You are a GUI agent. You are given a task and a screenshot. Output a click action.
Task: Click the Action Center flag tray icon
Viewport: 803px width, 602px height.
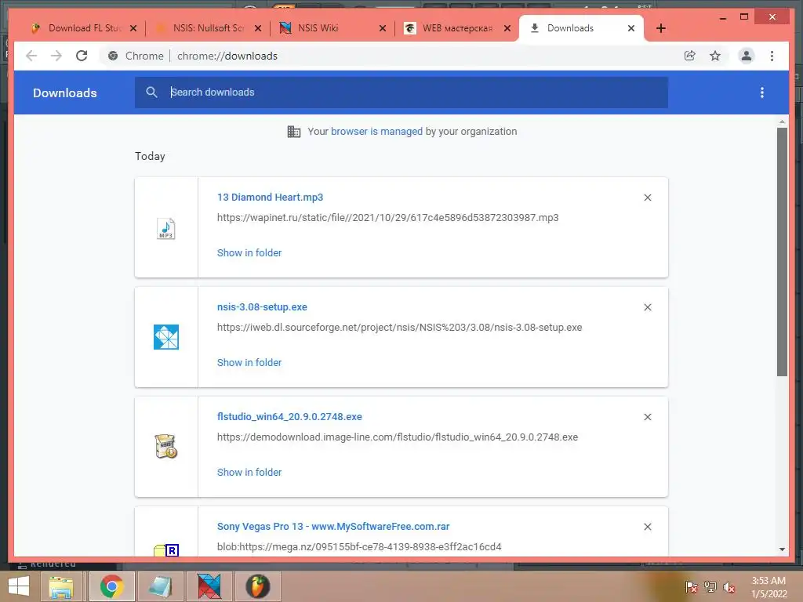pos(692,586)
